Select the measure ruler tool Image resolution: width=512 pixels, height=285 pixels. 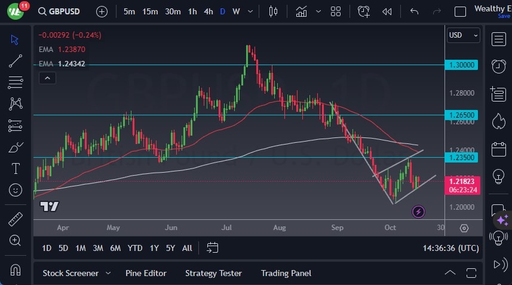[16, 219]
